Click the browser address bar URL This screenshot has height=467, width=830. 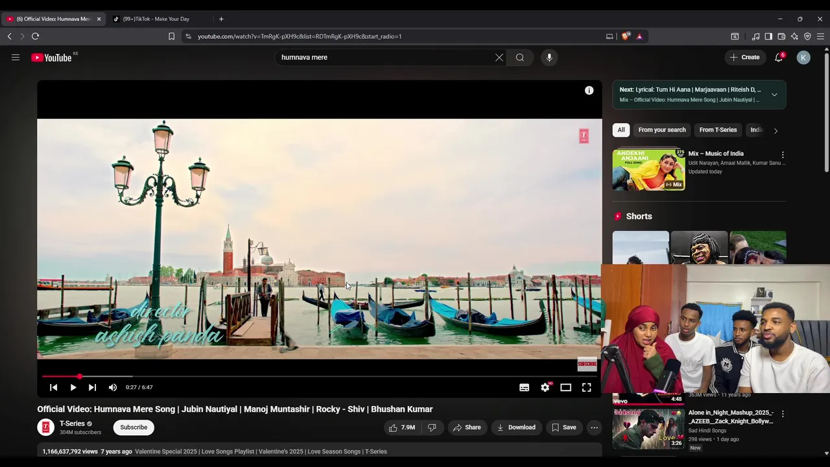[300, 36]
